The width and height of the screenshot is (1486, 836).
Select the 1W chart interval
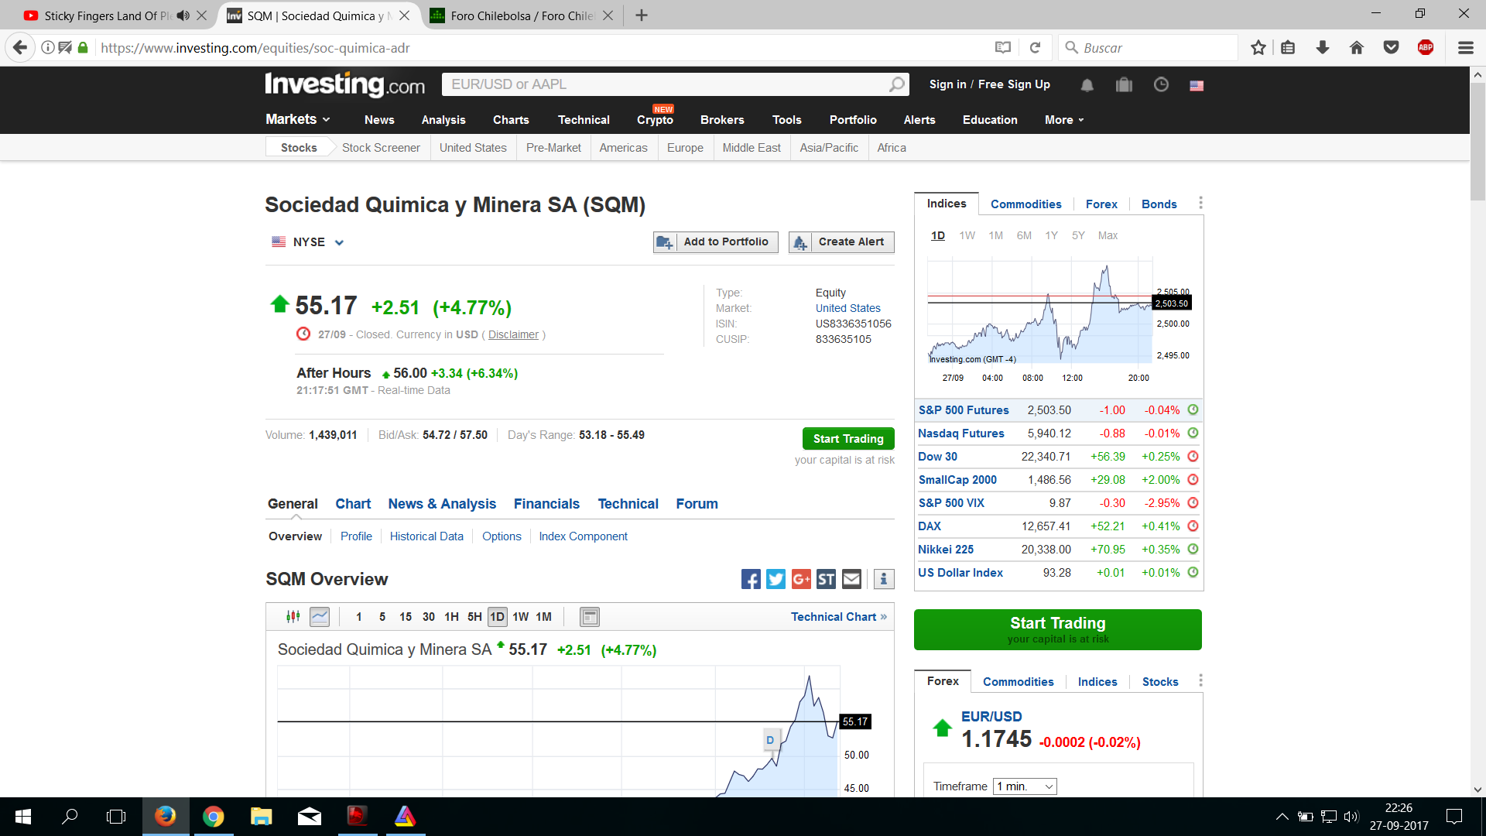coord(521,617)
